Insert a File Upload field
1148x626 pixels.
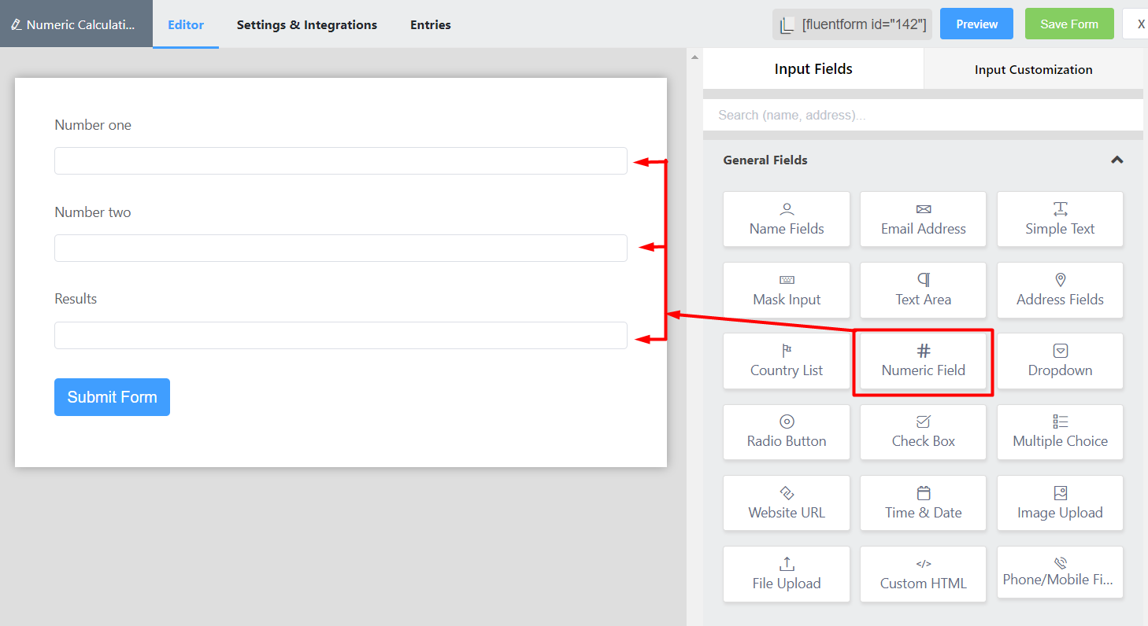click(787, 574)
